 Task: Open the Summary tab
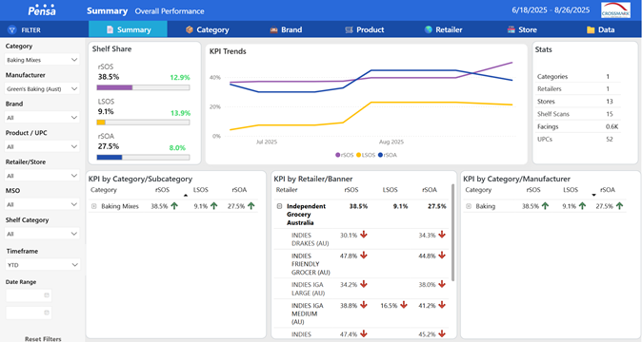[x=128, y=29]
